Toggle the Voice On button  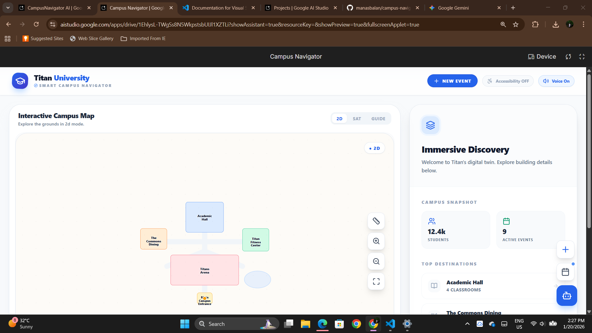pos(556,81)
